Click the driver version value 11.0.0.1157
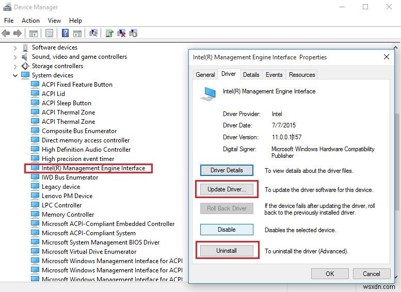 pos(286,137)
